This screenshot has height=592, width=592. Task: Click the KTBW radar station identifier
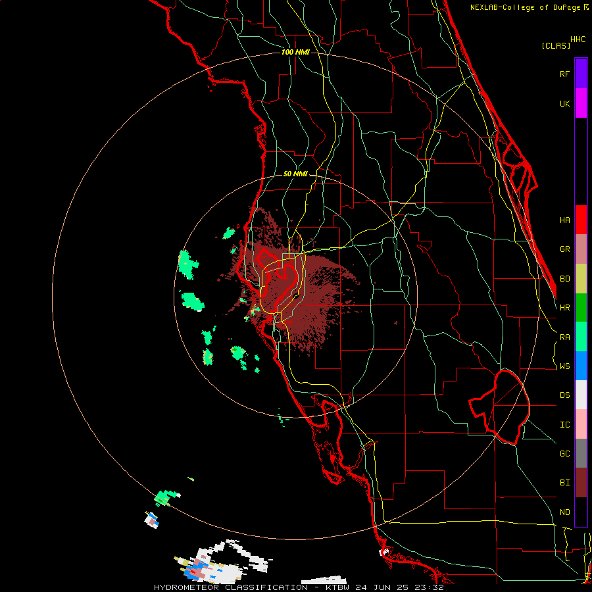(338, 587)
